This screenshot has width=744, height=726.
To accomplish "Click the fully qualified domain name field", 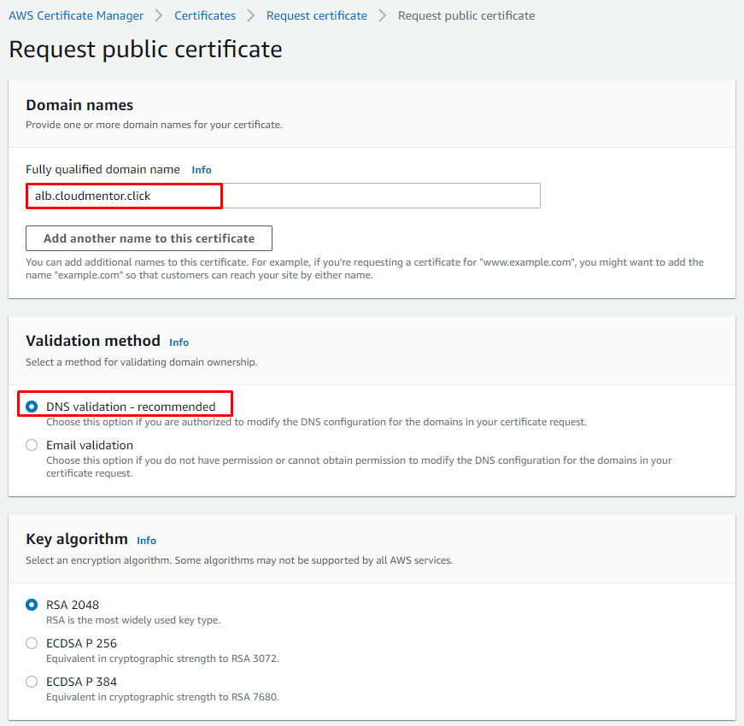I will [283, 196].
